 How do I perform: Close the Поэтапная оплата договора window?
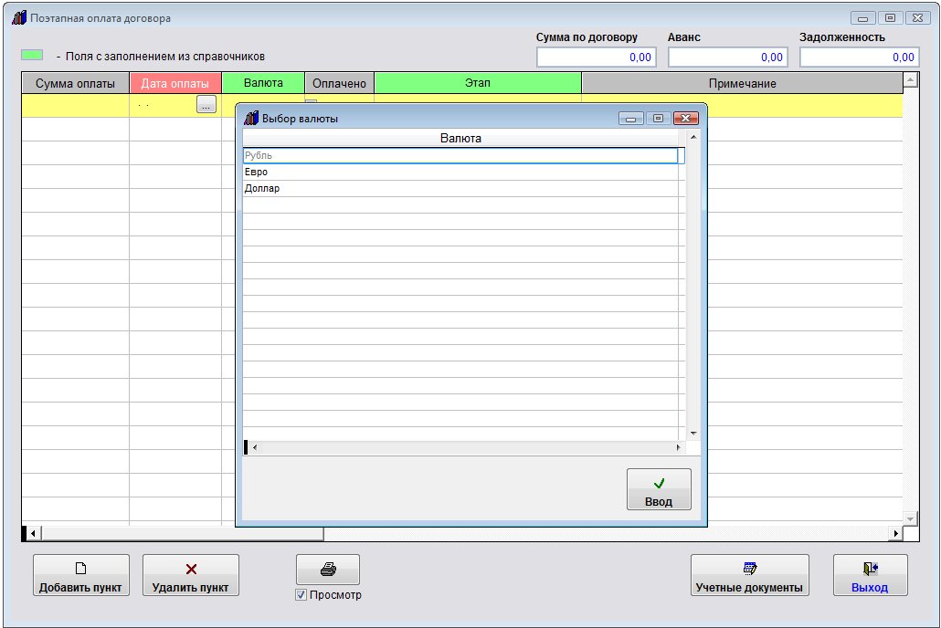[917, 18]
